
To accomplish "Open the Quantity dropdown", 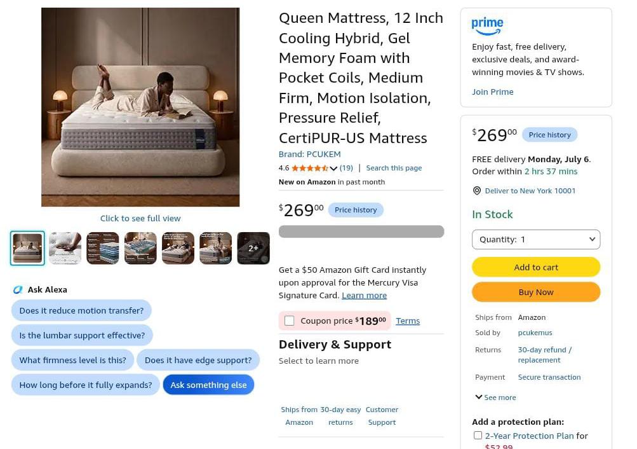I will [536, 240].
